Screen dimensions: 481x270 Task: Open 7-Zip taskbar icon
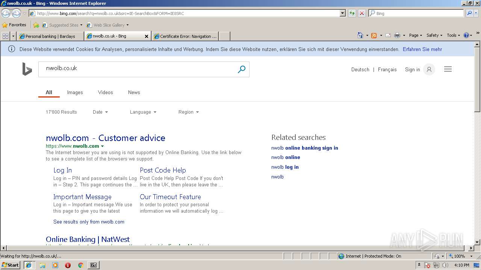tap(94, 265)
